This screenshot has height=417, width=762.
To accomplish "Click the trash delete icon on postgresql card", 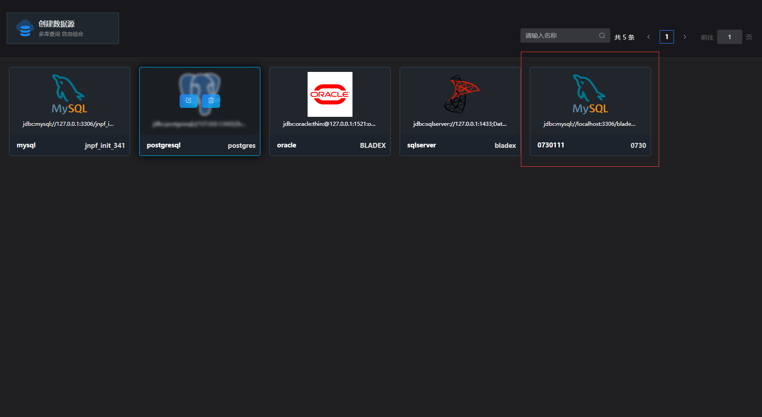I will pyautogui.click(x=211, y=101).
